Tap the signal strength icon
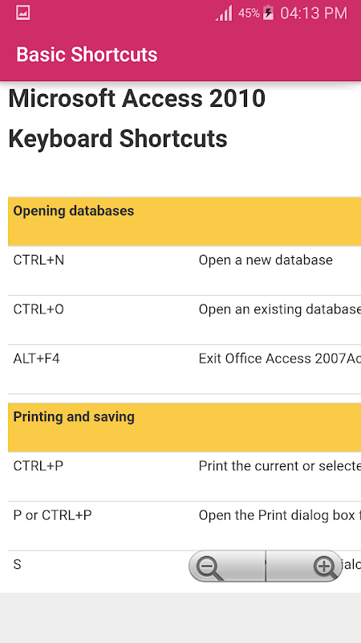The image size is (361, 643). 224,13
